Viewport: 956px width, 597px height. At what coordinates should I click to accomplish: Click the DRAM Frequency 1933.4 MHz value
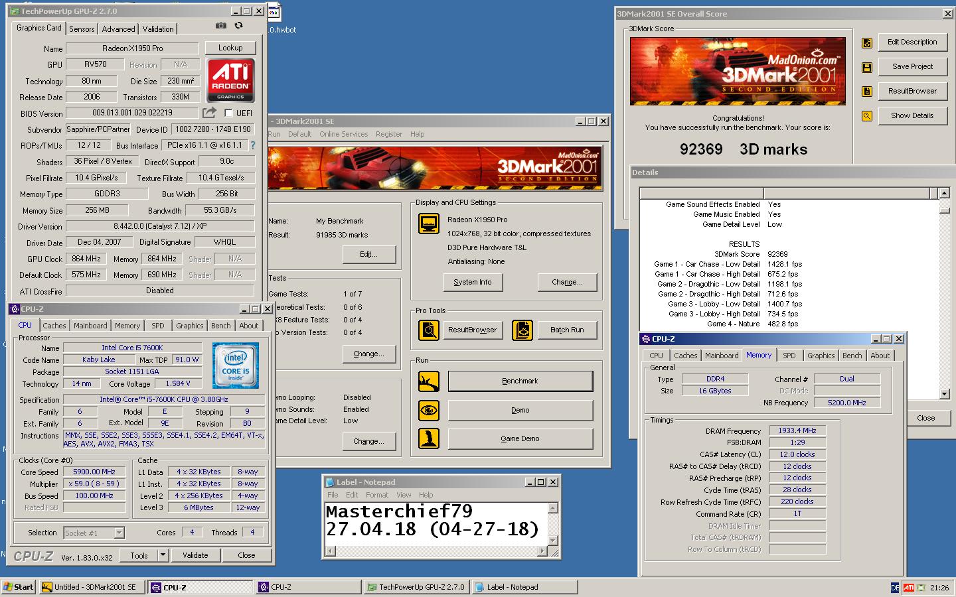coord(797,431)
